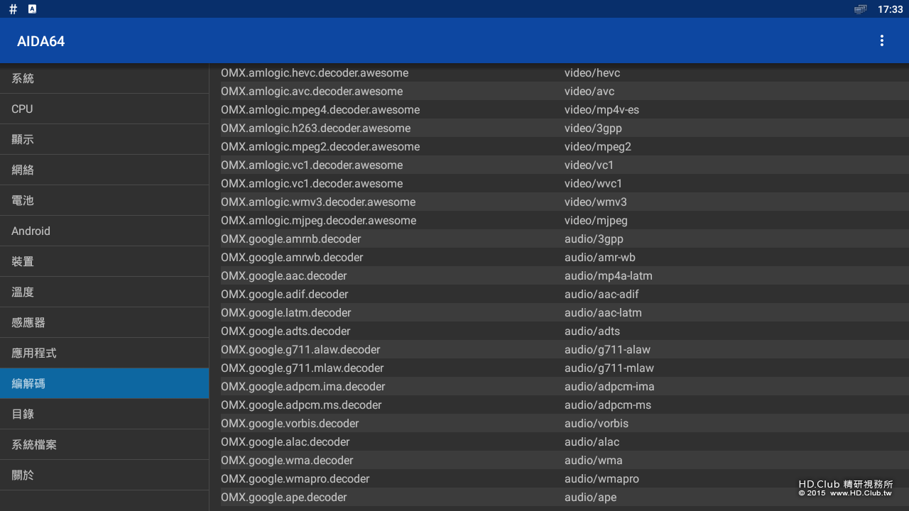
Task: Tap the display icon beside the clock
Action: [x=861, y=9]
